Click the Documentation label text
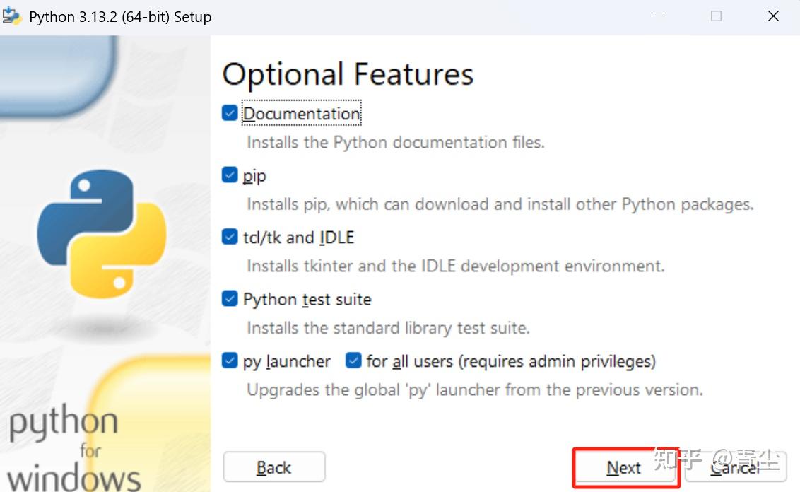The width and height of the screenshot is (800, 492). click(301, 113)
